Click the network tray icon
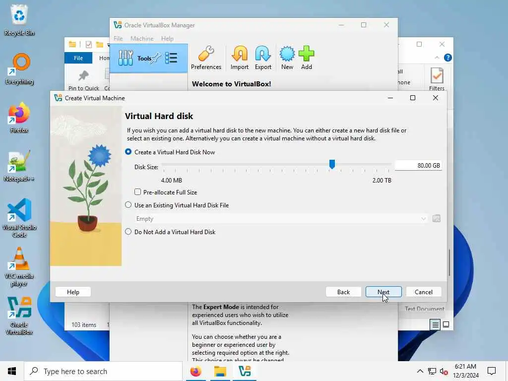 (432, 372)
